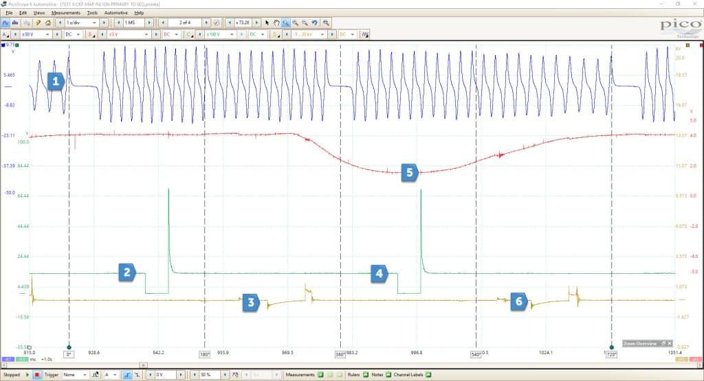Zoom to full view icon

pos(327,23)
